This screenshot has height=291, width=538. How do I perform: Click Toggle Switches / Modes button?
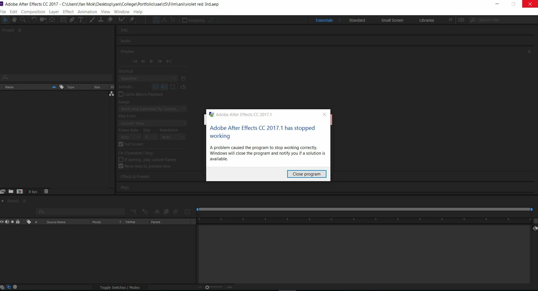click(120, 287)
